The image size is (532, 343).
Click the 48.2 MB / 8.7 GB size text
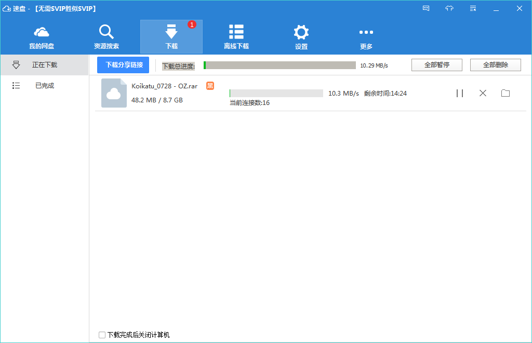point(157,100)
